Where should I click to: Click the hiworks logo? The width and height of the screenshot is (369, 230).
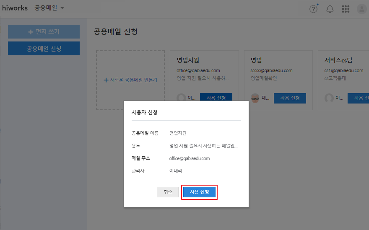pos(15,8)
